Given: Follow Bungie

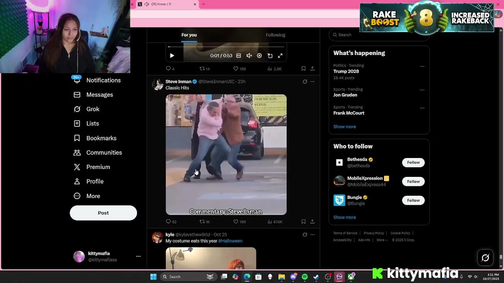Looking at the screenshot, I should (413, 200).
